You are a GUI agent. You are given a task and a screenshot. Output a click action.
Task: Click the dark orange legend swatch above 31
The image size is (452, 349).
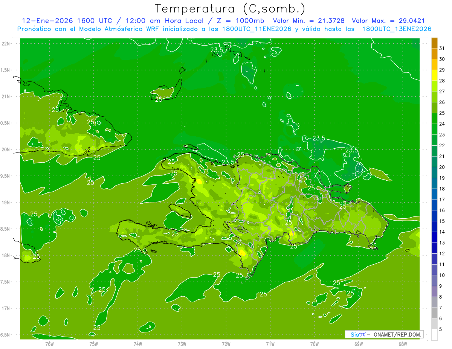[x=434, y=43]
